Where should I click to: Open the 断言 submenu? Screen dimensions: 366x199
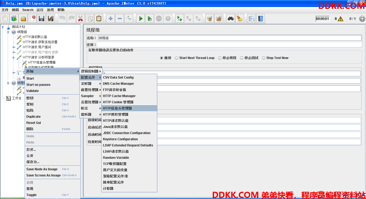pos(91,108)
